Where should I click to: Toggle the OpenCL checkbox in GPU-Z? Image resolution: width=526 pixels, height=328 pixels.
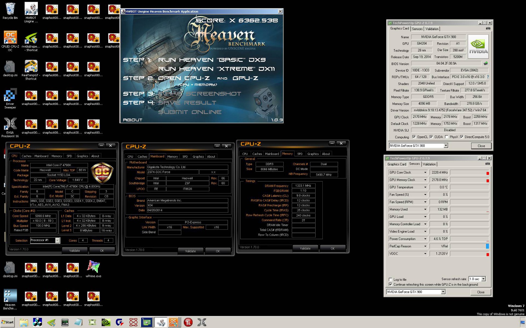pyautogui.click(x=414, y=137)
